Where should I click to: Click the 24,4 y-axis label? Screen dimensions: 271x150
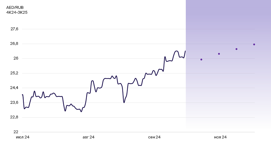pyautogui.click(x=15, y=88)
